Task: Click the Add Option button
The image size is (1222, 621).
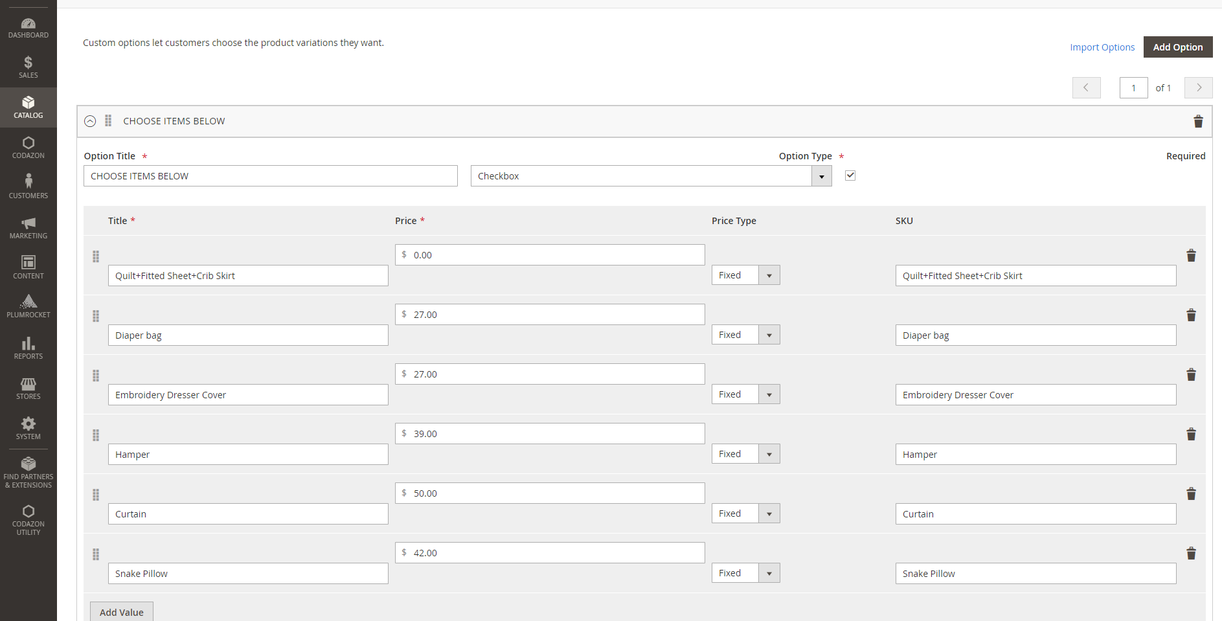Action: [1177, 47]
